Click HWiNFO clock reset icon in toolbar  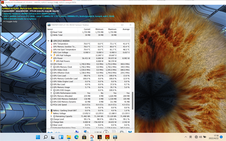[106, 132]
